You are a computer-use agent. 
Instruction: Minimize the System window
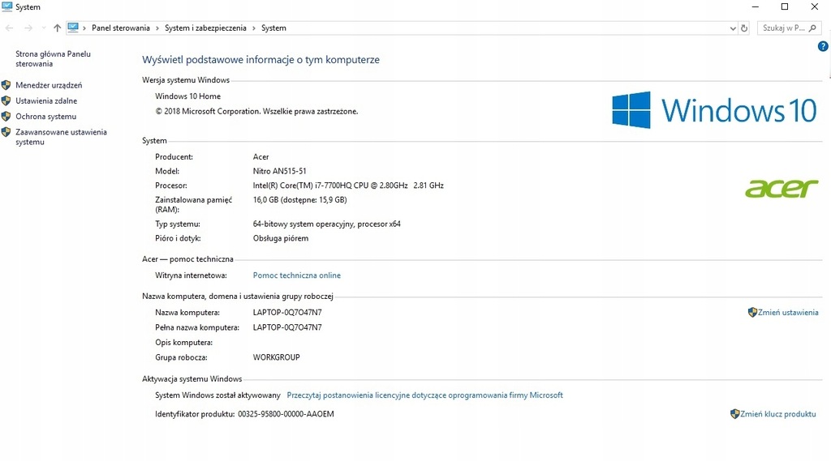pos(756,6)
